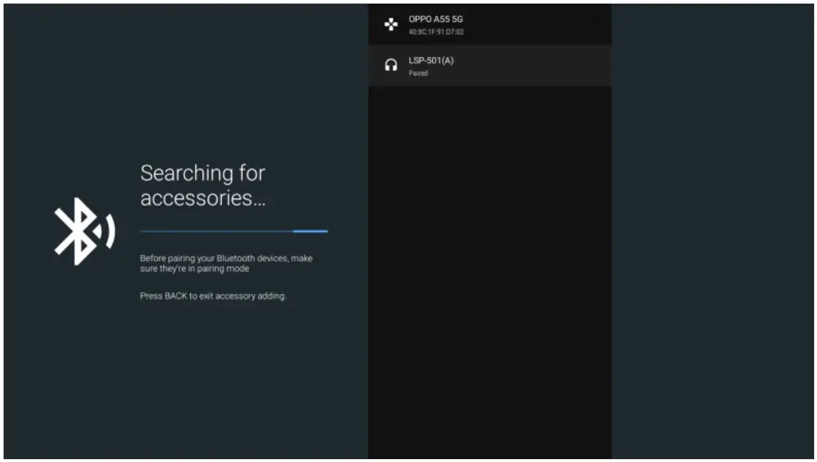Image resolution: width=817 pixels, height=462 pixels.
Task: Click the searching progress bar
Action: [x=234, y=231]
